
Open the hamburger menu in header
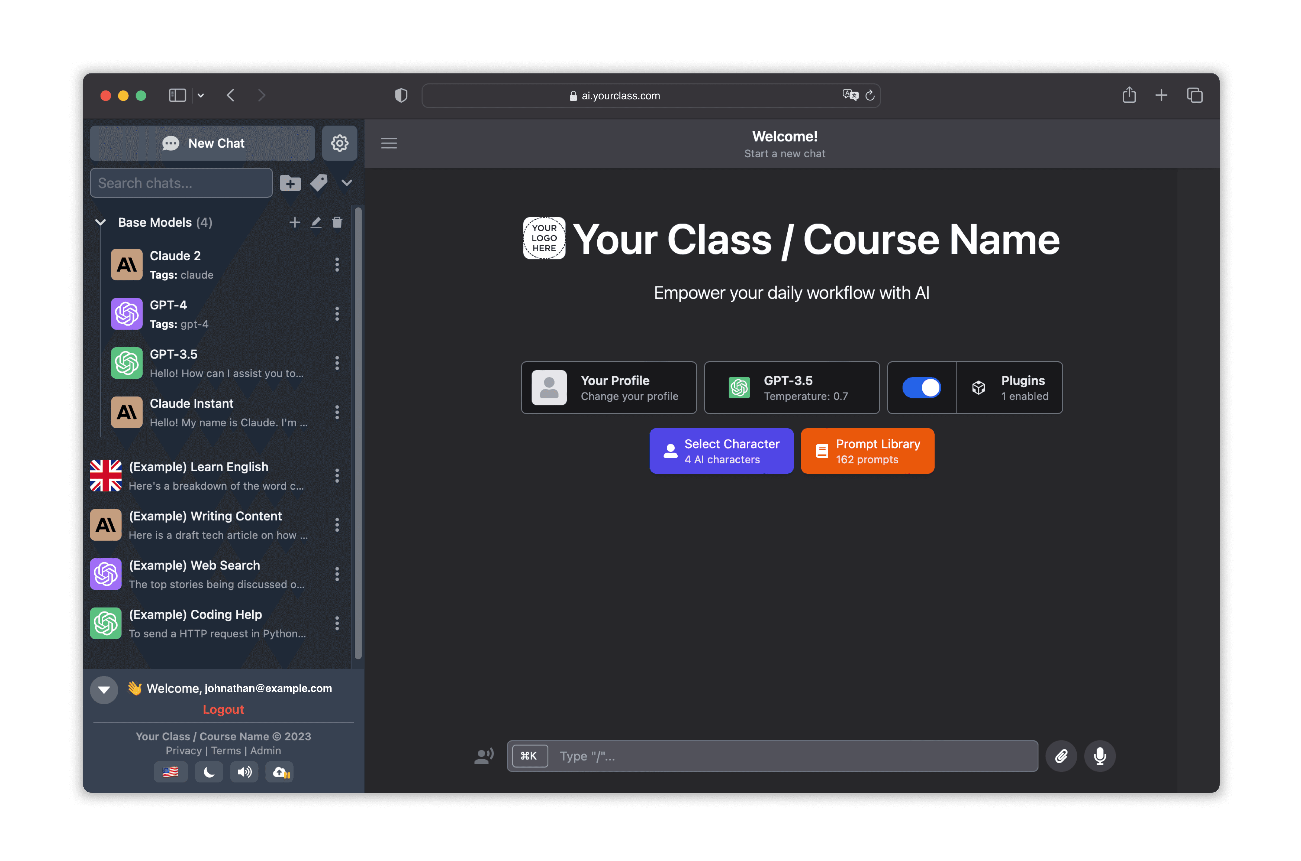point(389,143)
